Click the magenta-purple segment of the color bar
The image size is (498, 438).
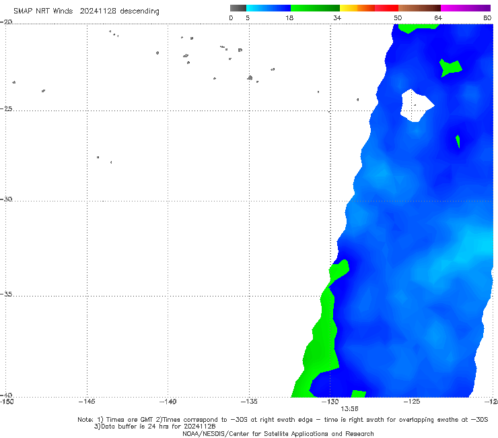pos(466,8)
